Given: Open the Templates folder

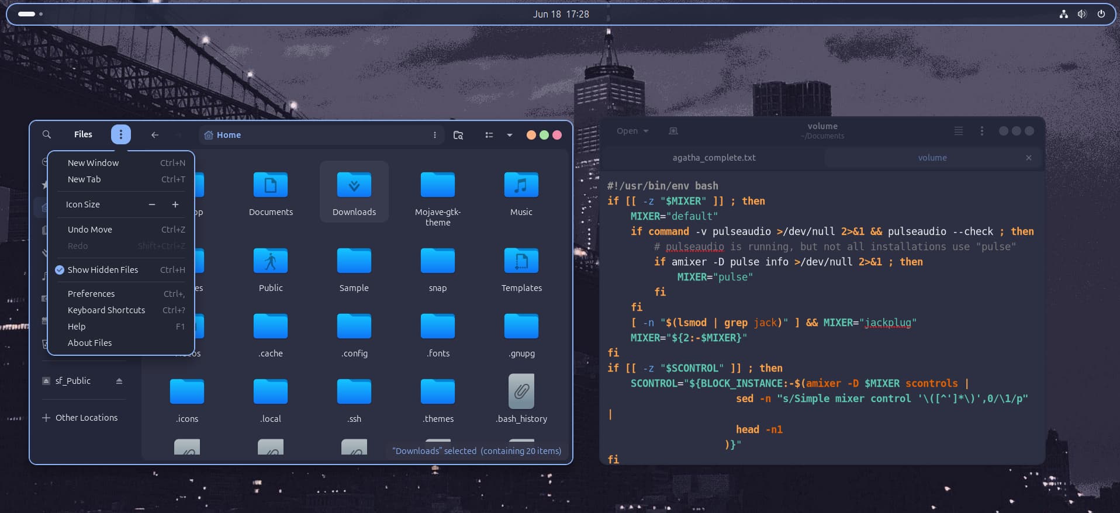Looking at the screenshot, I should (x=521, y=269).
